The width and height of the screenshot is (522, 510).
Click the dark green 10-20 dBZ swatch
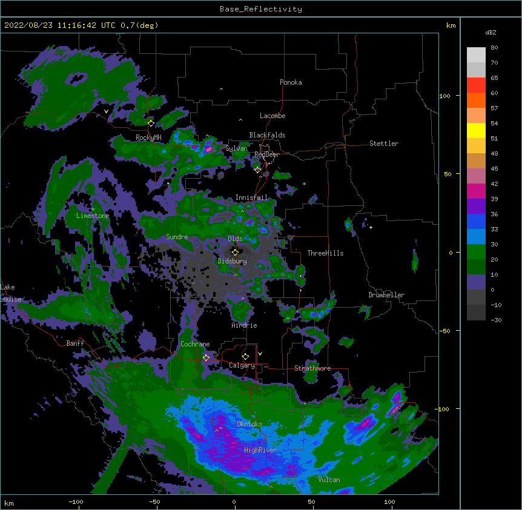coord(476,267)
